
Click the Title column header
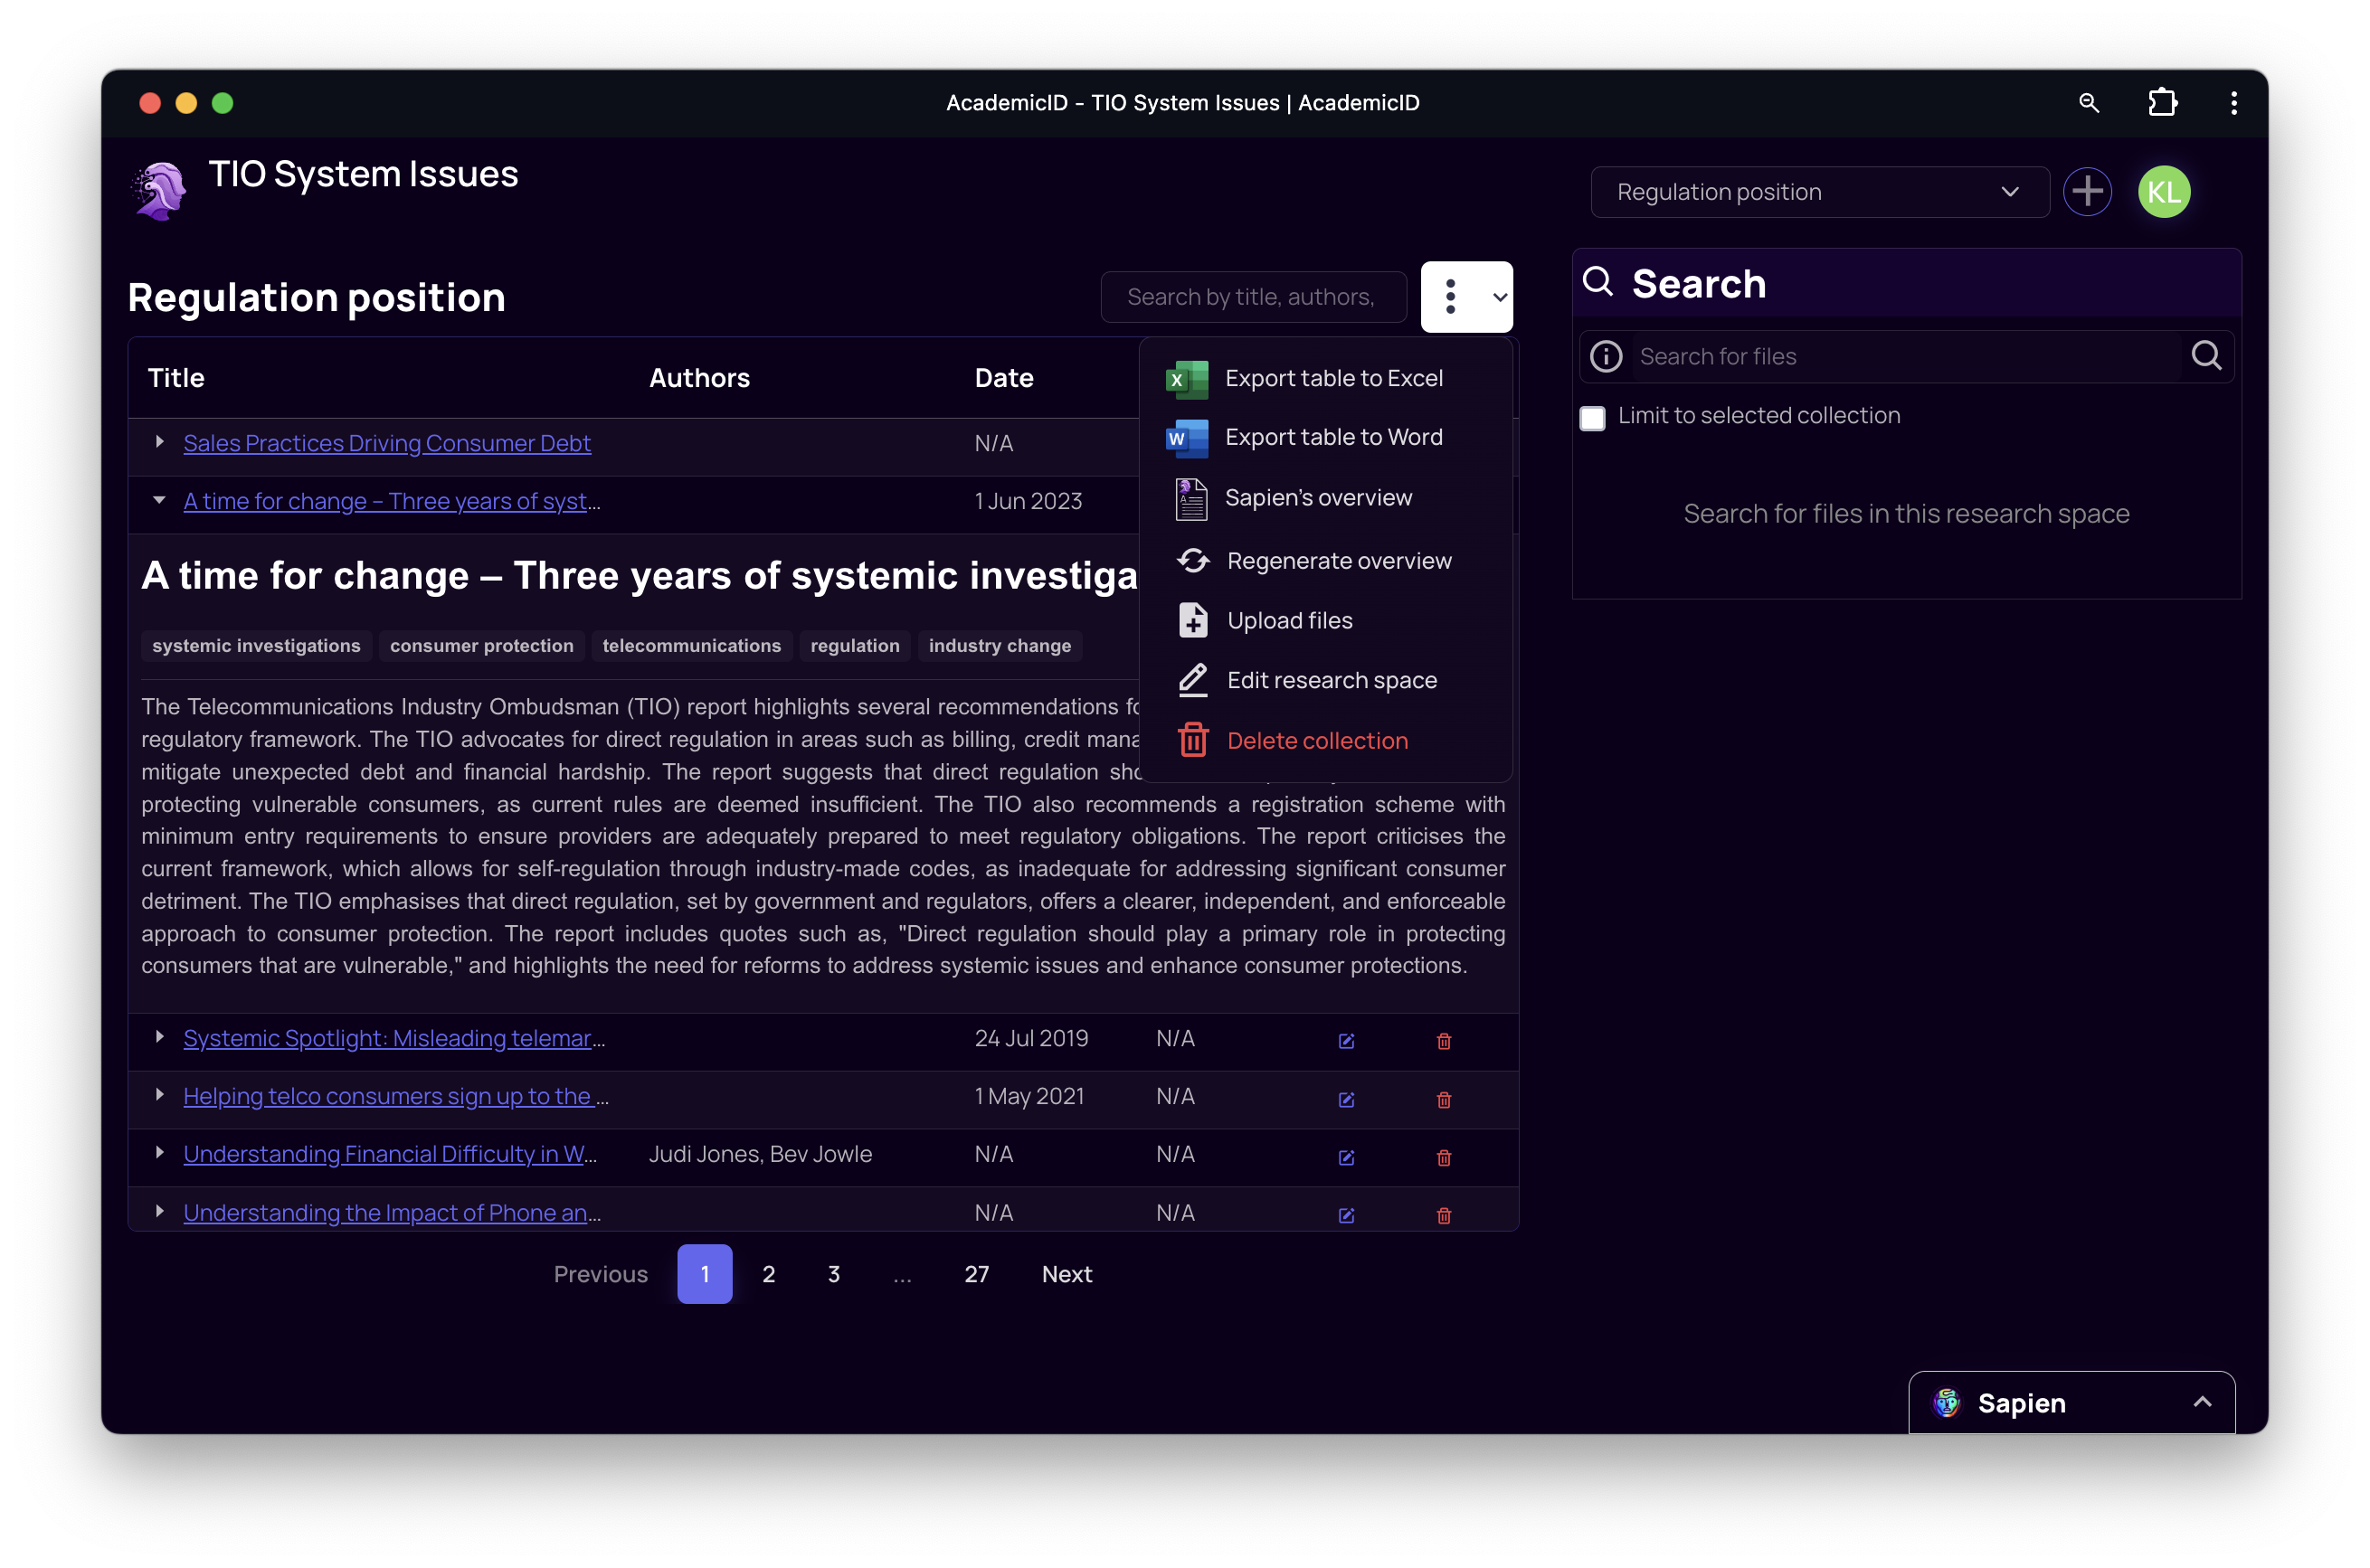click(x=176, y=378)
